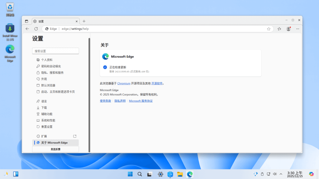319x179 pixels.
Task: Open the Start menu on taskbar
Action: 130,174
